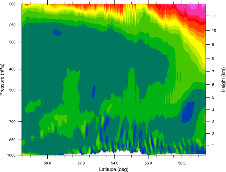Select the 1000 pressure tick label

(11, 155)
